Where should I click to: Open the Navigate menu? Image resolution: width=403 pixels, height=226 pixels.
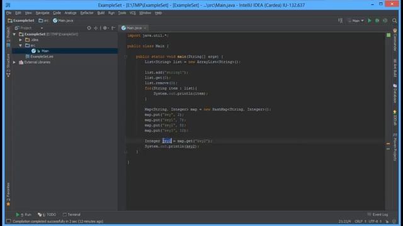point(42,13)
